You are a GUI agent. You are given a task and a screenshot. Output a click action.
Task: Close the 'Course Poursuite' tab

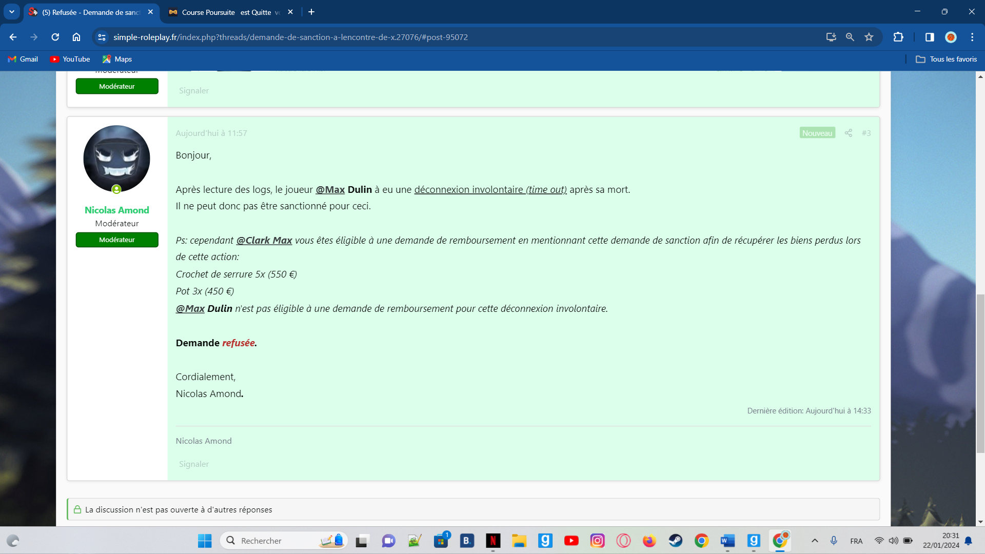(290, 12)
